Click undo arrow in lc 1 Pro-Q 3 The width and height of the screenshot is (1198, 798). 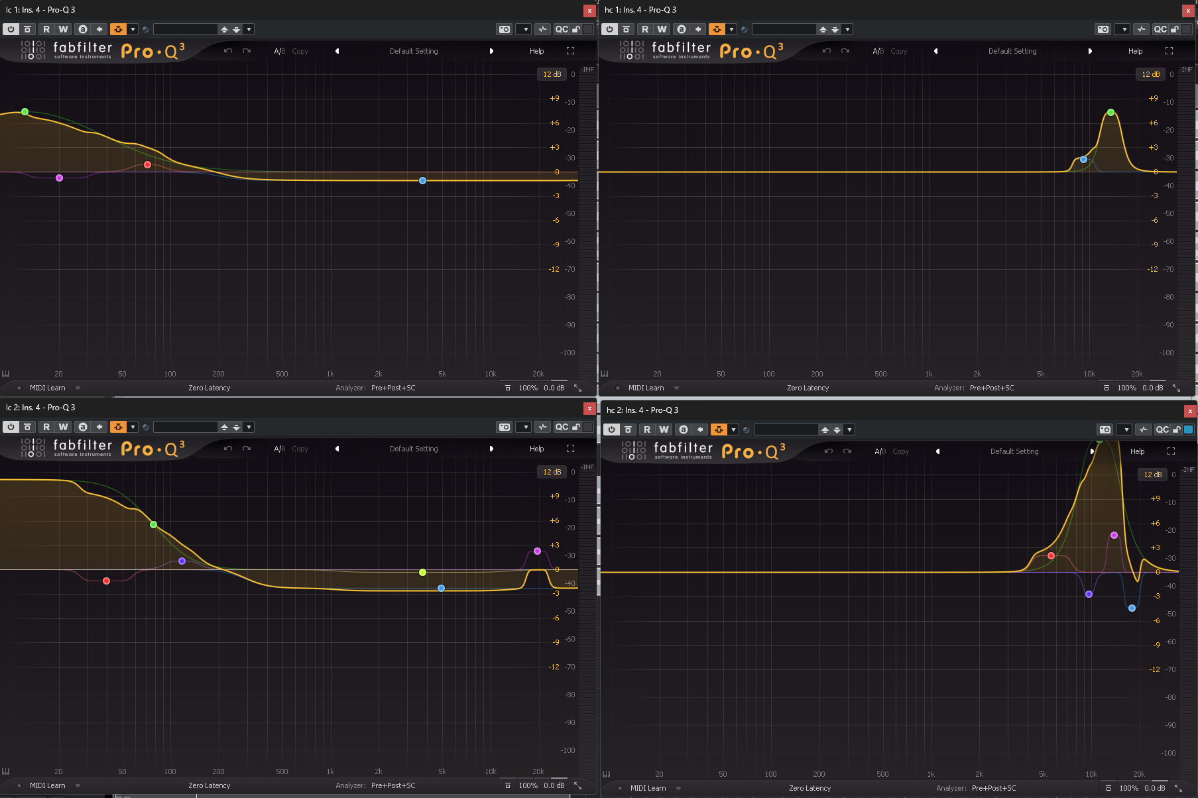pyautogui.click(x=228, y=51)
